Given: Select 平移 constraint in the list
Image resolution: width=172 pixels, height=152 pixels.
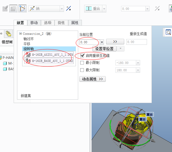Looking at the screenshot, I should point(27,44).
